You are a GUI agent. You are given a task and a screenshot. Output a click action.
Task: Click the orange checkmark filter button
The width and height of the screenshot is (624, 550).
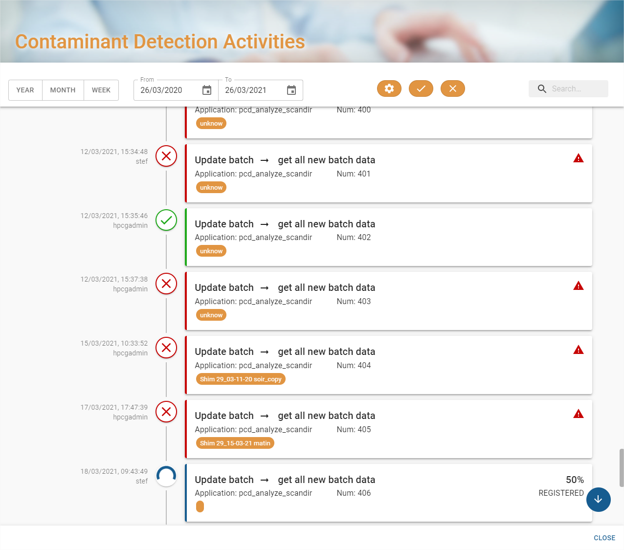click(x=421, y=88)
